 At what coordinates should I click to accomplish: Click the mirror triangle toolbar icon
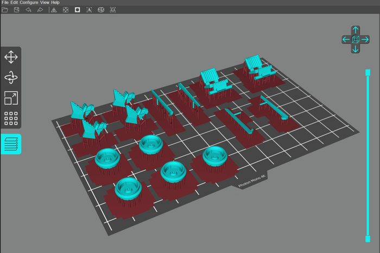[x=54, y=10]
